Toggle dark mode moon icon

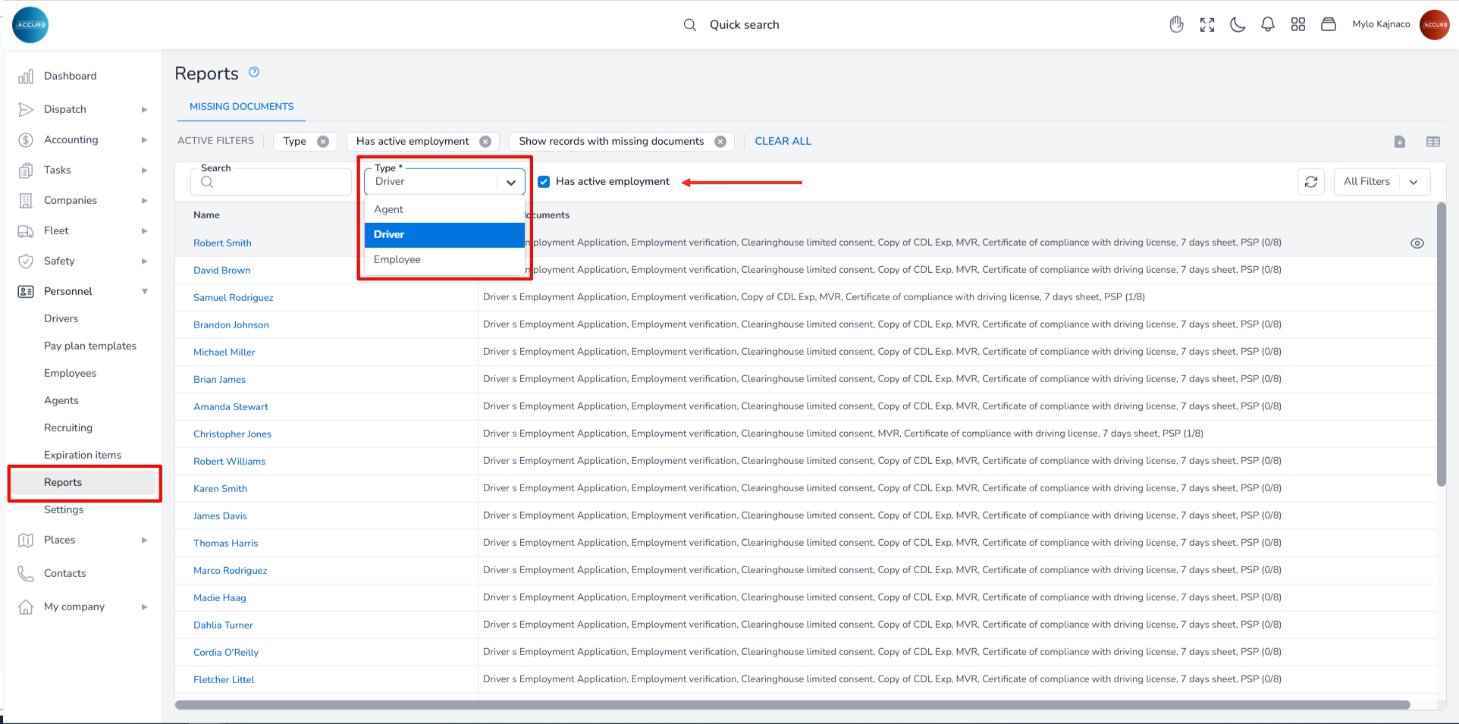tap(1237, 24)
